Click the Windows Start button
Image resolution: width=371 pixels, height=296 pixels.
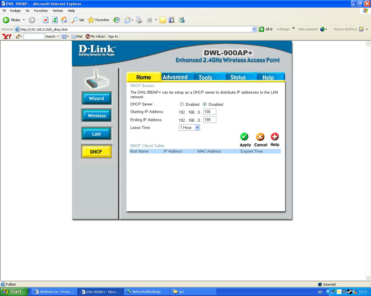tap(14, 292)
